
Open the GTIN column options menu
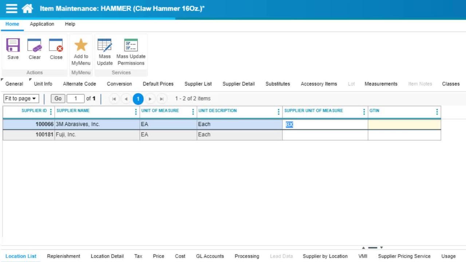(x=437, y=112)
